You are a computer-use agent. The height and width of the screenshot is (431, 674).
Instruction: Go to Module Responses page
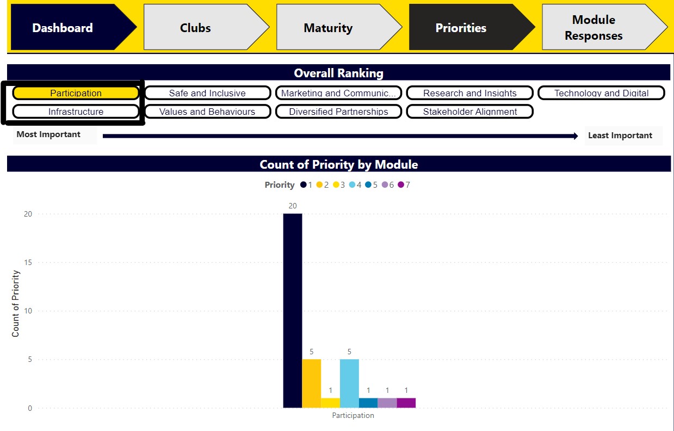click(593, 27)
